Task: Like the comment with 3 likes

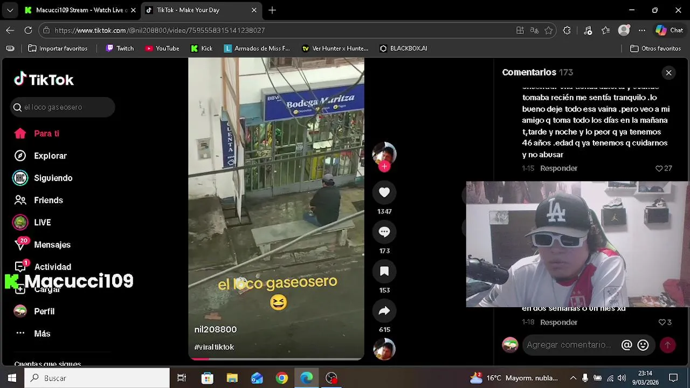Action: click(662, 322)
